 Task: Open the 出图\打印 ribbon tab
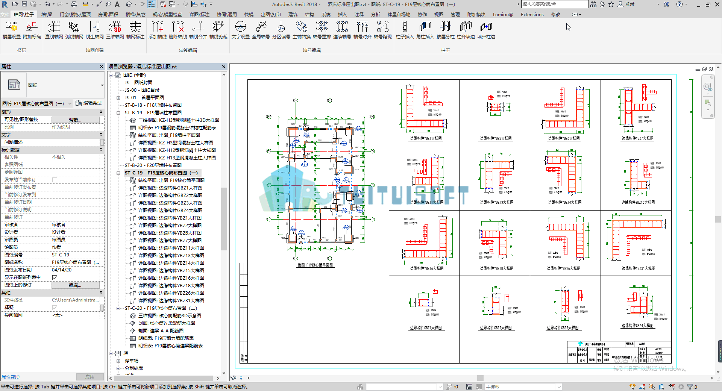pos(271,15)
